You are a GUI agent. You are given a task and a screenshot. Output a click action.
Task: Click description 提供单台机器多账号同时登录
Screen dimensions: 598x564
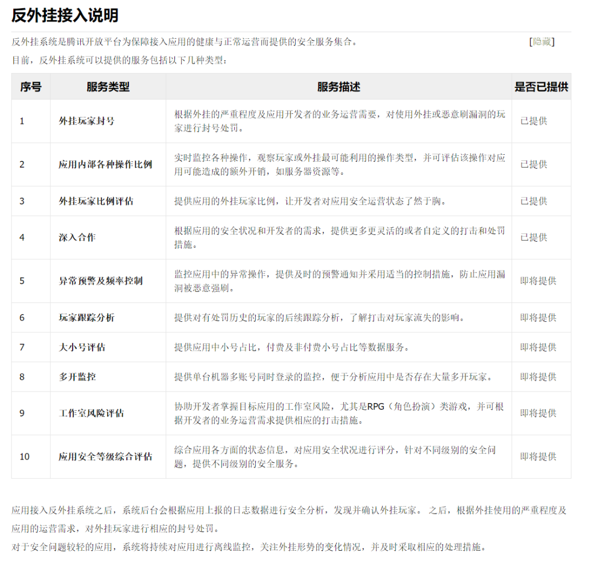pos(334,377)
